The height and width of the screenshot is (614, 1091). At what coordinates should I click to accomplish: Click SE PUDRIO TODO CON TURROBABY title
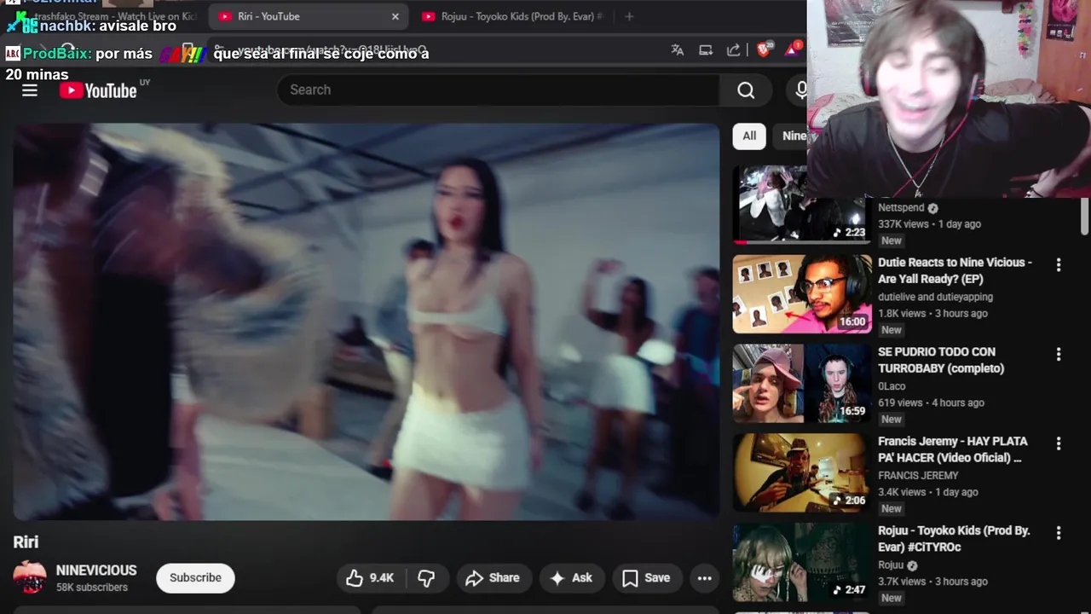pos(941,361)
